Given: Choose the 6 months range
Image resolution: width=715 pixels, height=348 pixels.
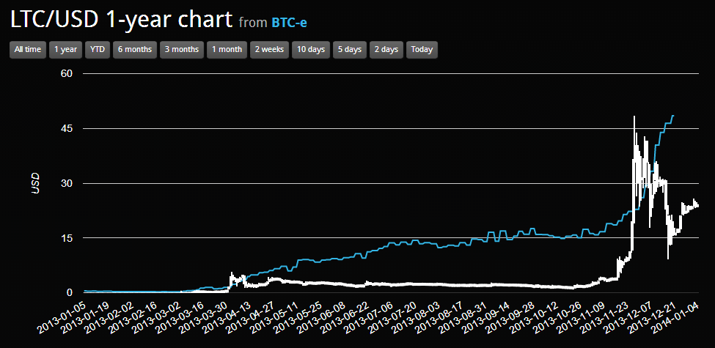Looking at the screenshot, I should (135, 50).
